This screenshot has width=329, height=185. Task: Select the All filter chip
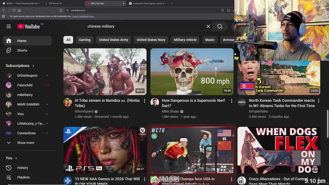click(x=68, y=40)
